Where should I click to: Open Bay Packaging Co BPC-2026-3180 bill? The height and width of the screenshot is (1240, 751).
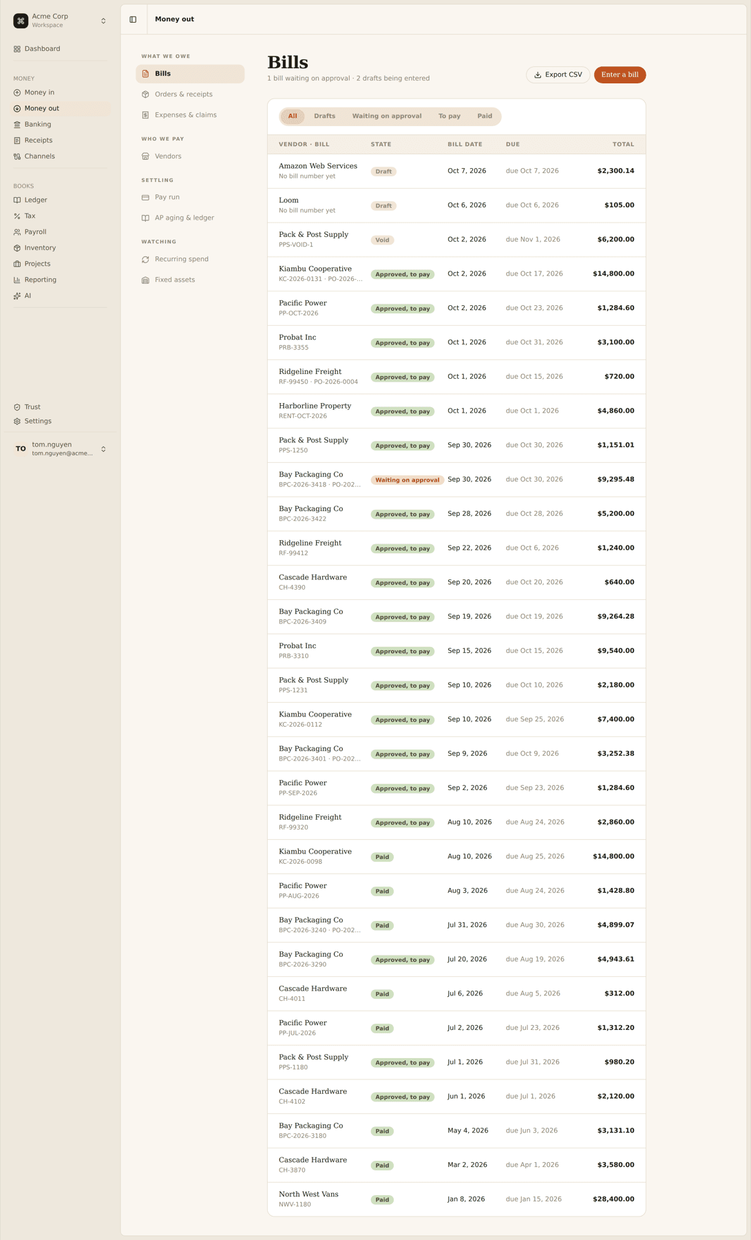pyautogui.click(x=456, y=1131)
